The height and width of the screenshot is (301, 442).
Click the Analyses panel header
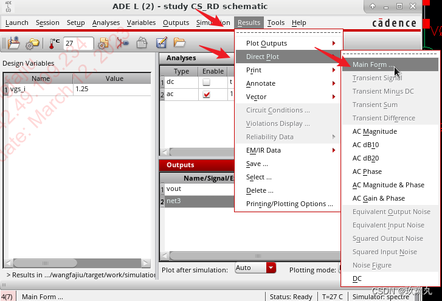[x=197, y=58]
